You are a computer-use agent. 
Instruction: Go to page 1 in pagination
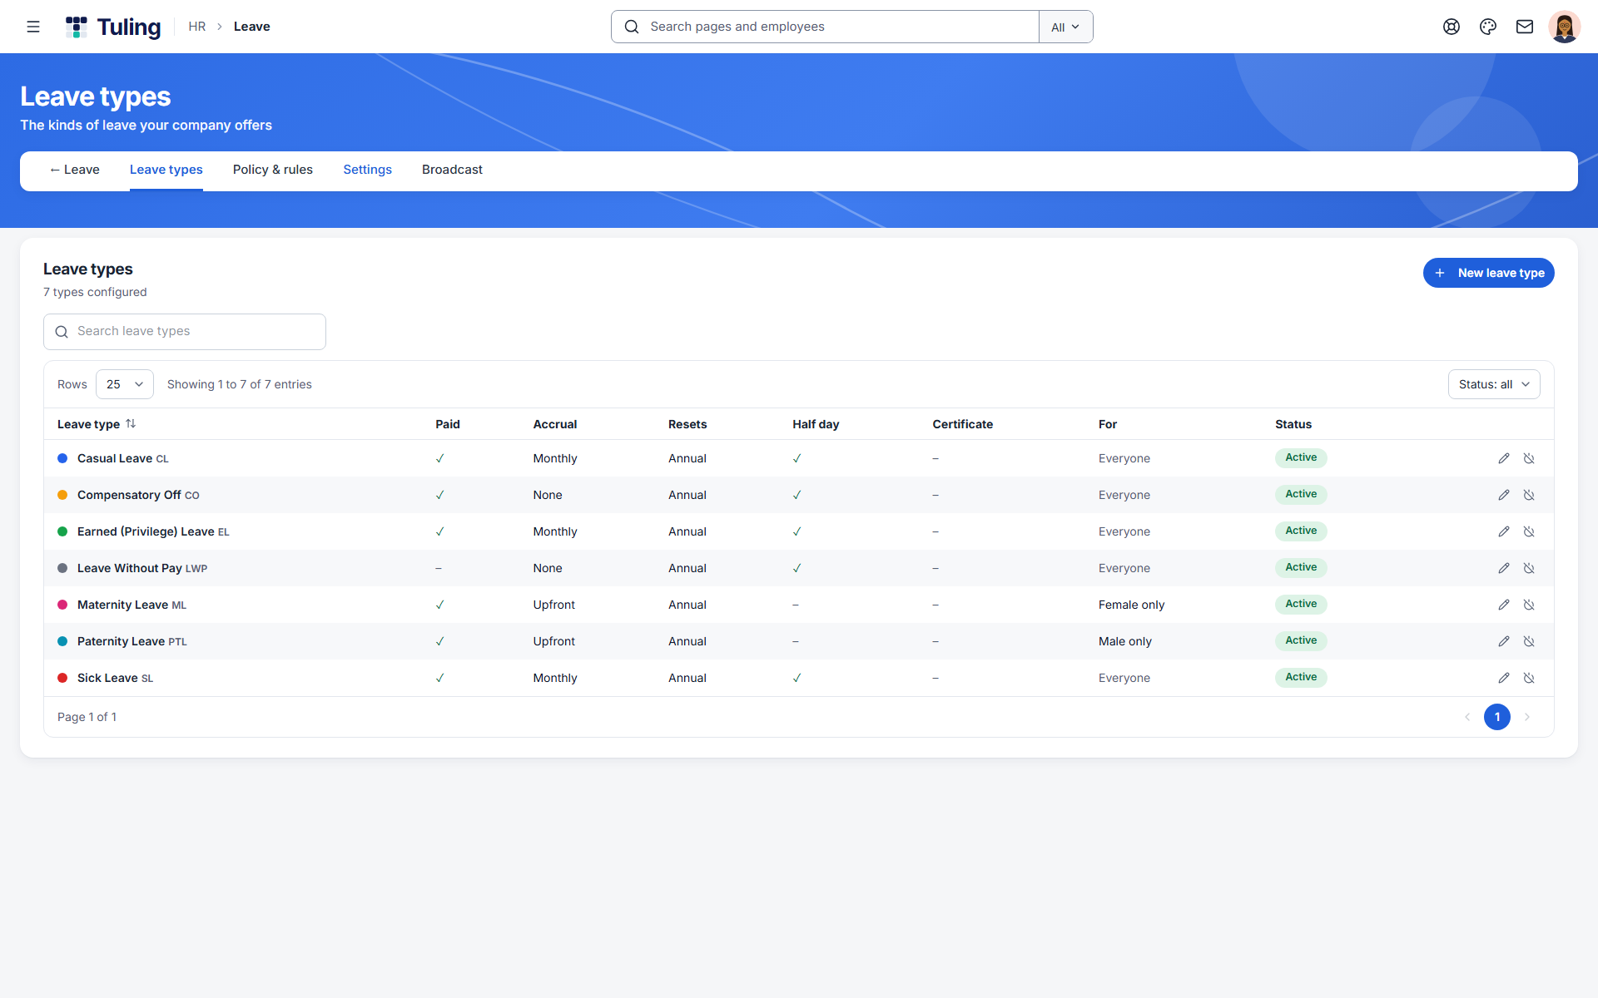[x=1497, y=717]
